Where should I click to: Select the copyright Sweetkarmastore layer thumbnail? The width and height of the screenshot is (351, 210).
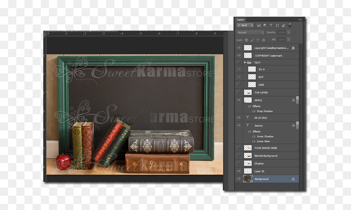248,48
